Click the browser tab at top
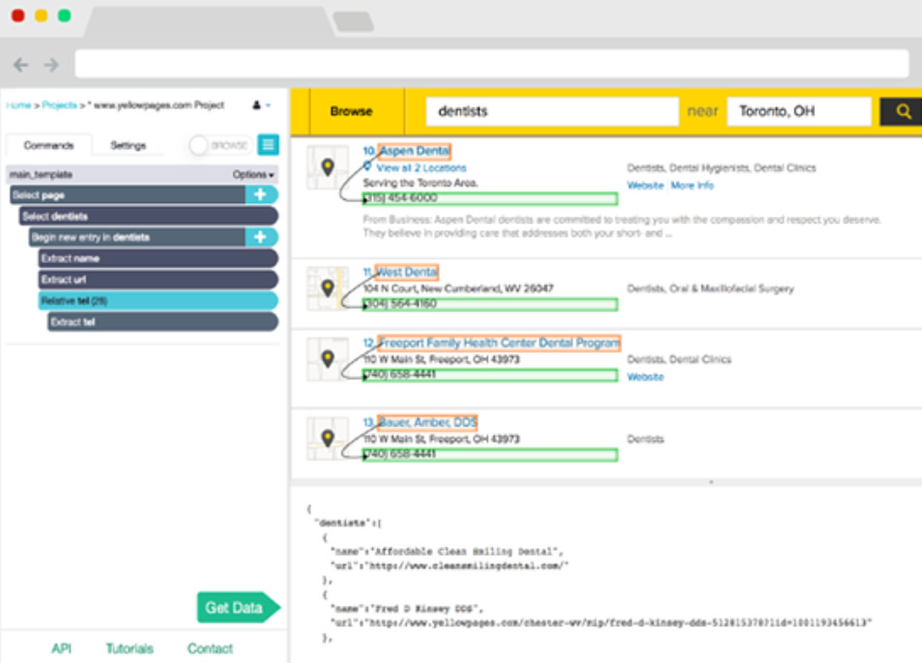922x663 pixels. pos(209,22)
